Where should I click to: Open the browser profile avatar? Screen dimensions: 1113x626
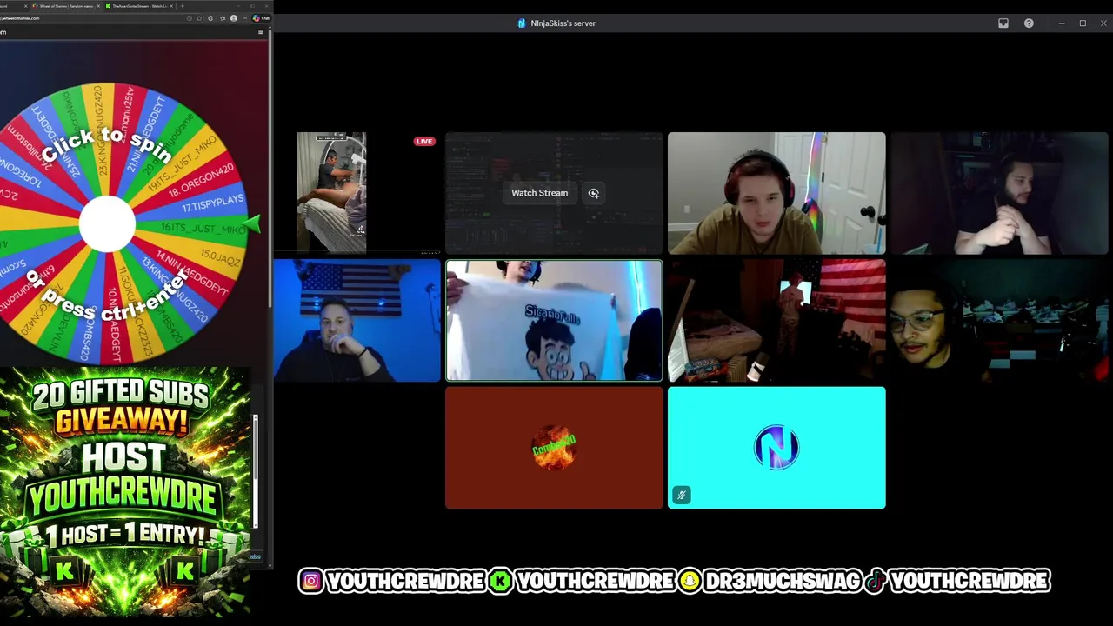233,18
